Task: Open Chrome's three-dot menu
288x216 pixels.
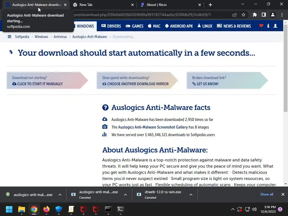Action: tap(282, 15)
